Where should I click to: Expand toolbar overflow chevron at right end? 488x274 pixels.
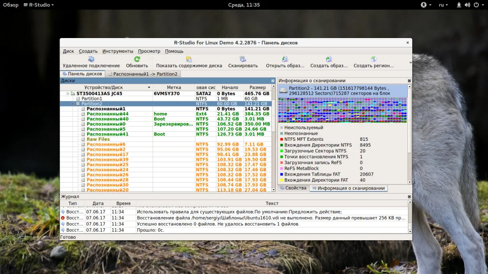tap(410, 62)
